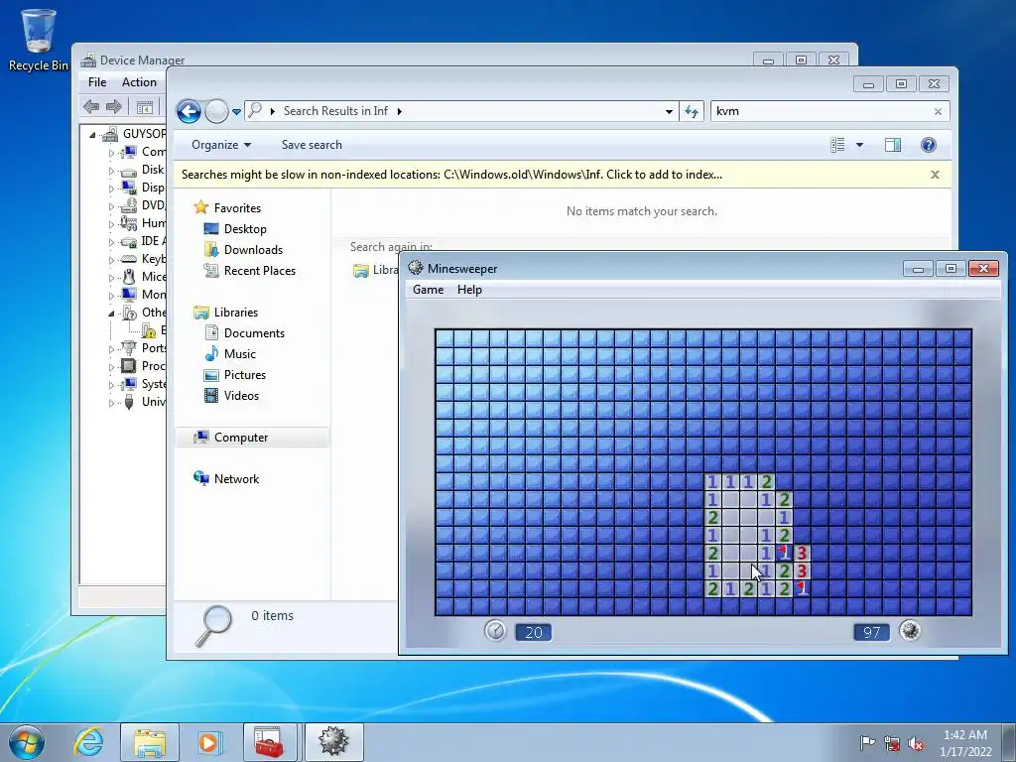
Task: Open the recent pages dropdown arrow in Explorer
Action: pos(236,111)
